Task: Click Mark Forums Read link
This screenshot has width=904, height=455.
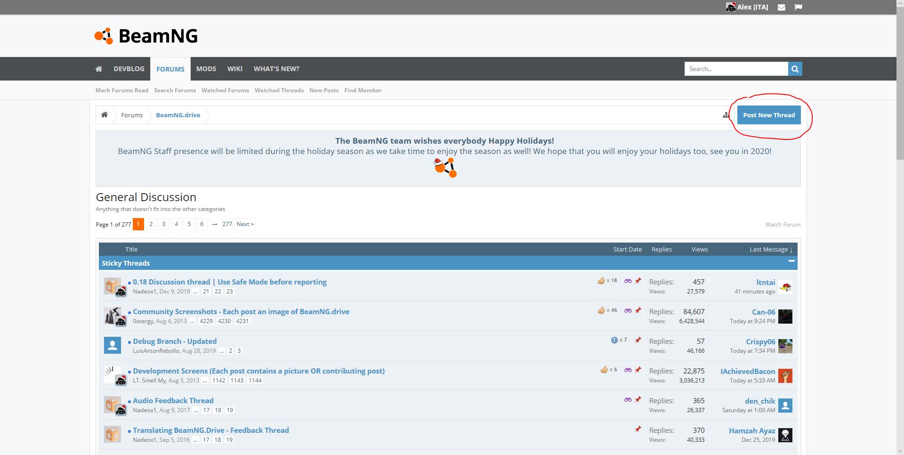Action: [x=122, y=90]
